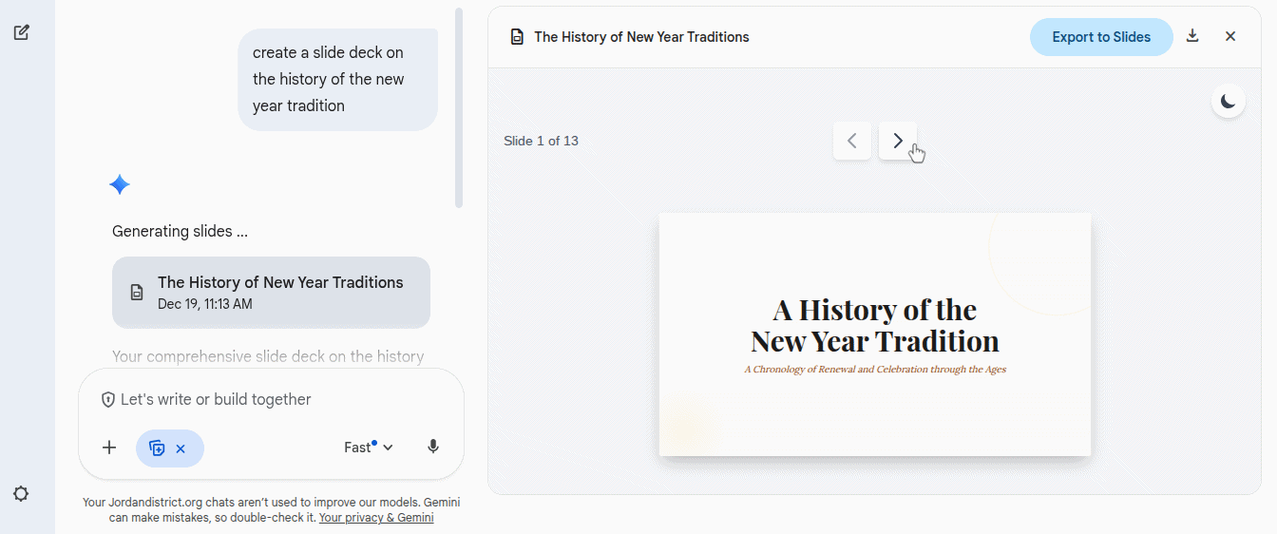Click the chat scrollbar thumb
1277x534 pixels.
pyautogui.click(x=459, y=106)
